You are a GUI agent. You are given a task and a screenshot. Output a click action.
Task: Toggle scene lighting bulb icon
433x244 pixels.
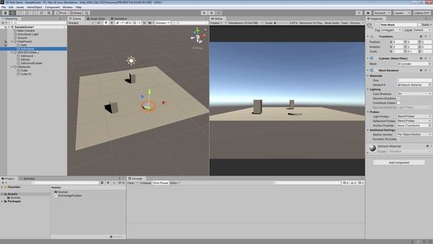point(106,23)
